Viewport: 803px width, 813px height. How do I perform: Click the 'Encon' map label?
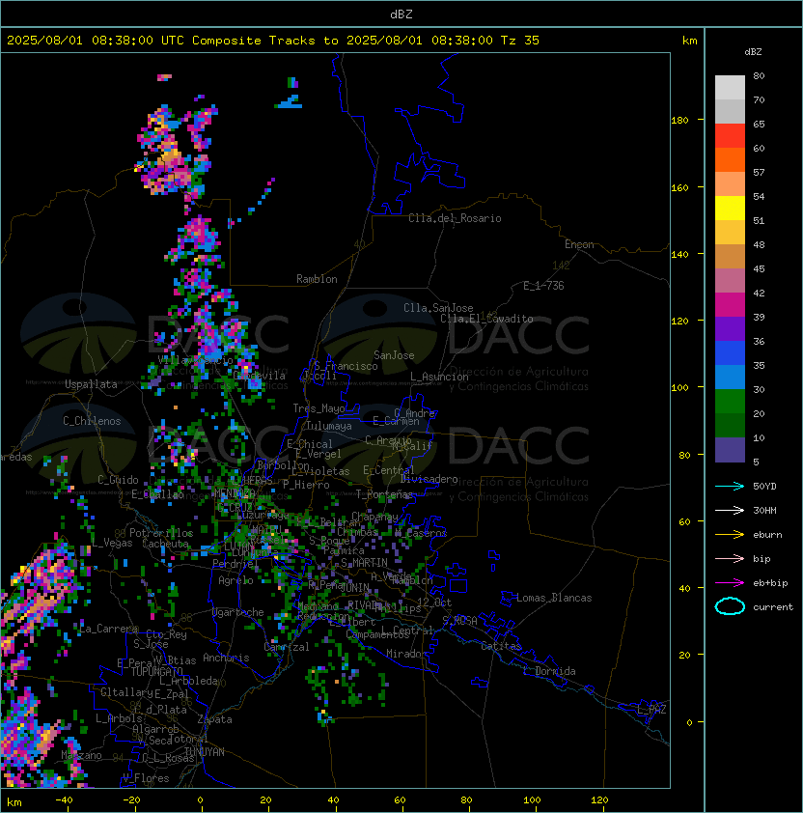[579, 244]
